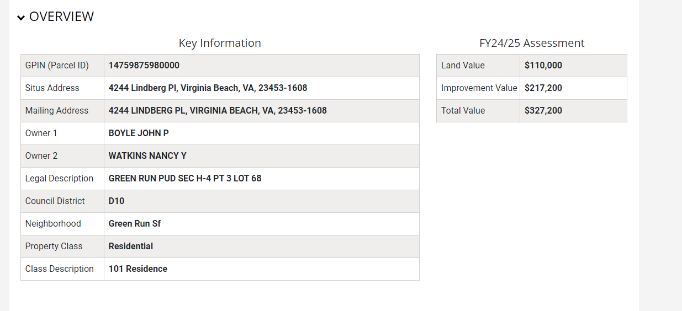Viewport: 682px width, 311px height.
Task: Click the Key Information table title
Action: 220,43
